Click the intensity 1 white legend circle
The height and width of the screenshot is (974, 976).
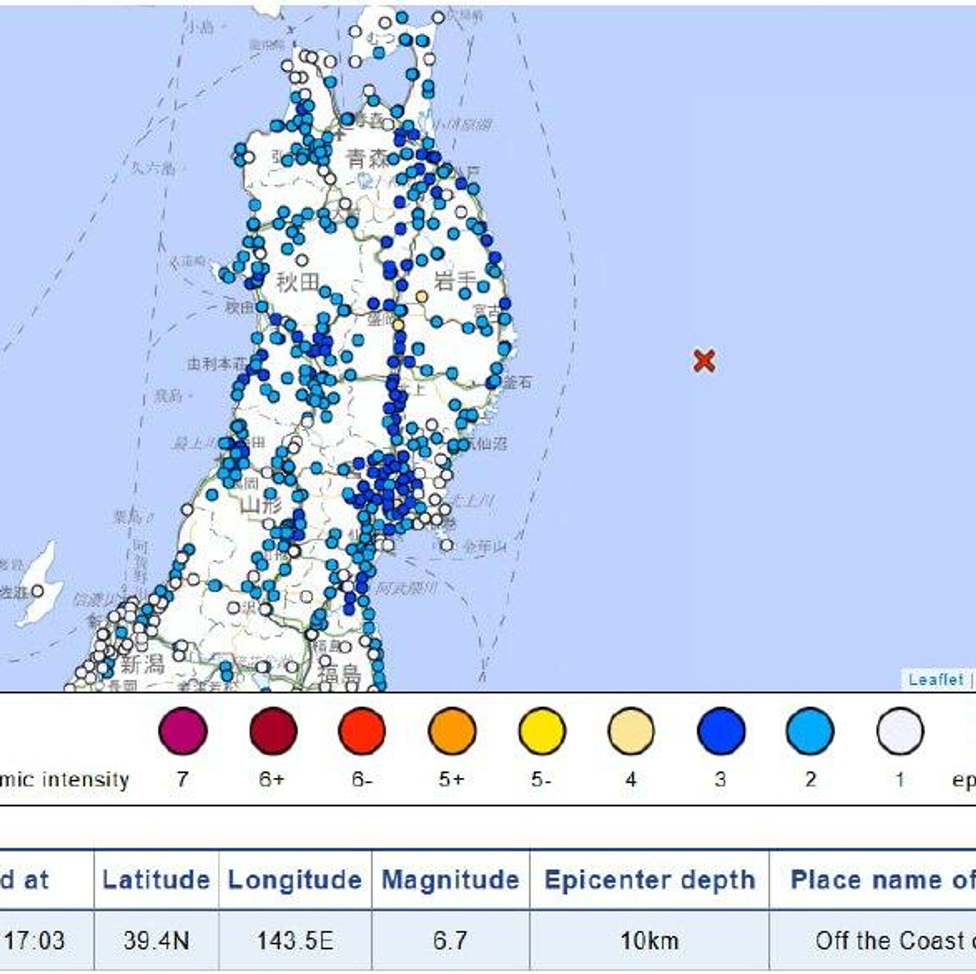[x=900, y=731]
